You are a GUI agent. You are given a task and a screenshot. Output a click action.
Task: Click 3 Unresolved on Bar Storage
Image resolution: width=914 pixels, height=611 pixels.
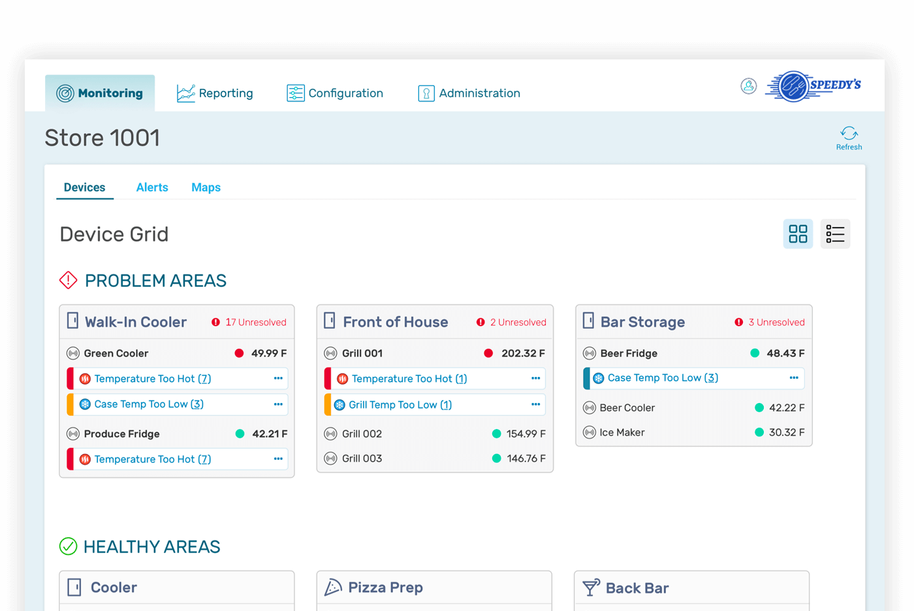770,322
